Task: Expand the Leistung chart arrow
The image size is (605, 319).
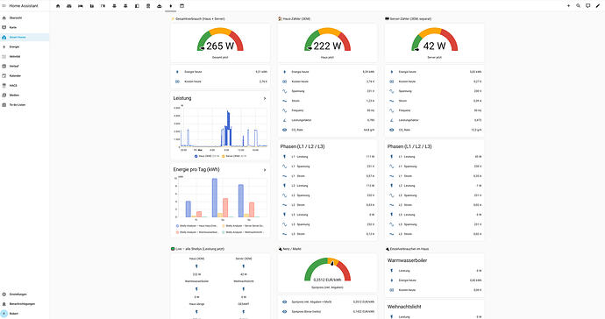Action: (264, 99)
